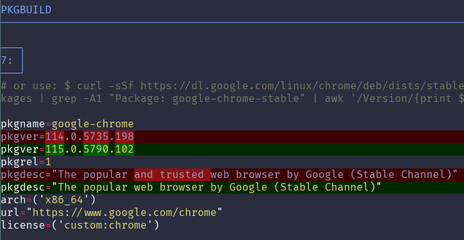This screenshot has height=240, width=464.
Task: Open the dl.google.com URL in the comment
Action: point(302,85)
